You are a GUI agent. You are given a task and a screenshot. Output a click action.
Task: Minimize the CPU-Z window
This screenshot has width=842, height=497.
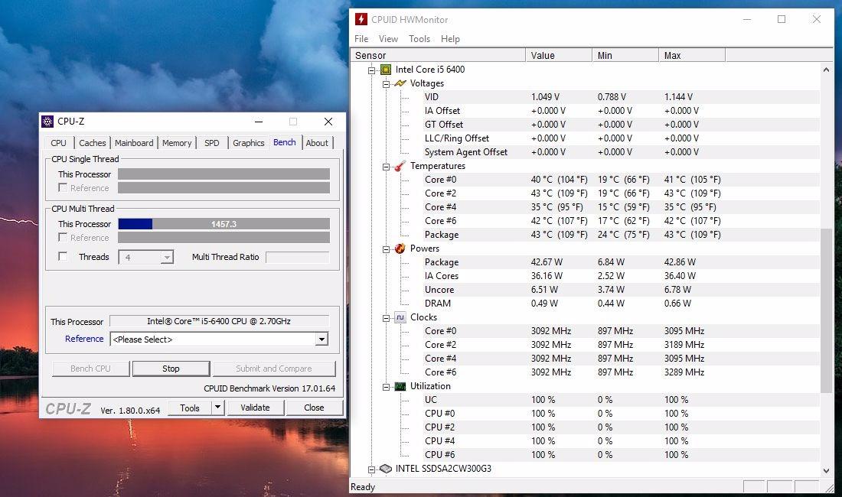[x=258, y=122]
